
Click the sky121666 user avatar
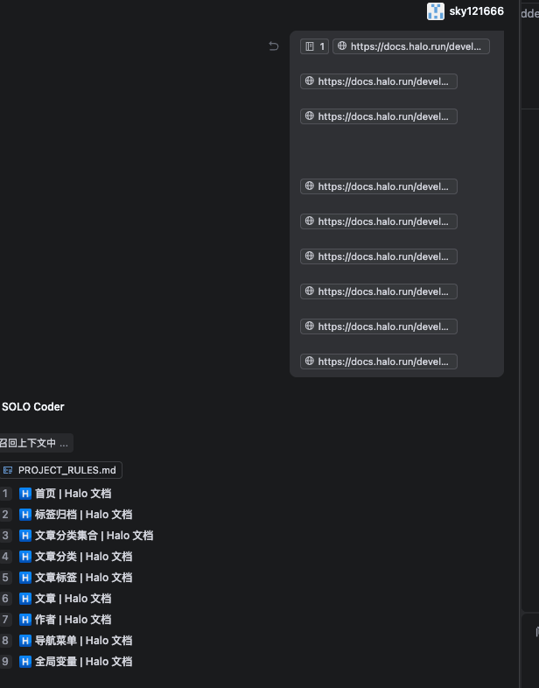tap(435, 11)
